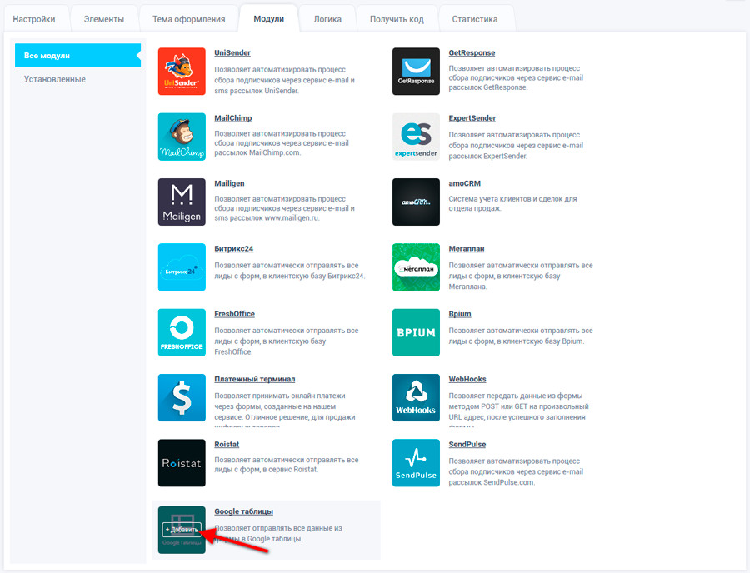Select the Мегаплан green icon
The image size is (750, 573).
tap(416, 267)
